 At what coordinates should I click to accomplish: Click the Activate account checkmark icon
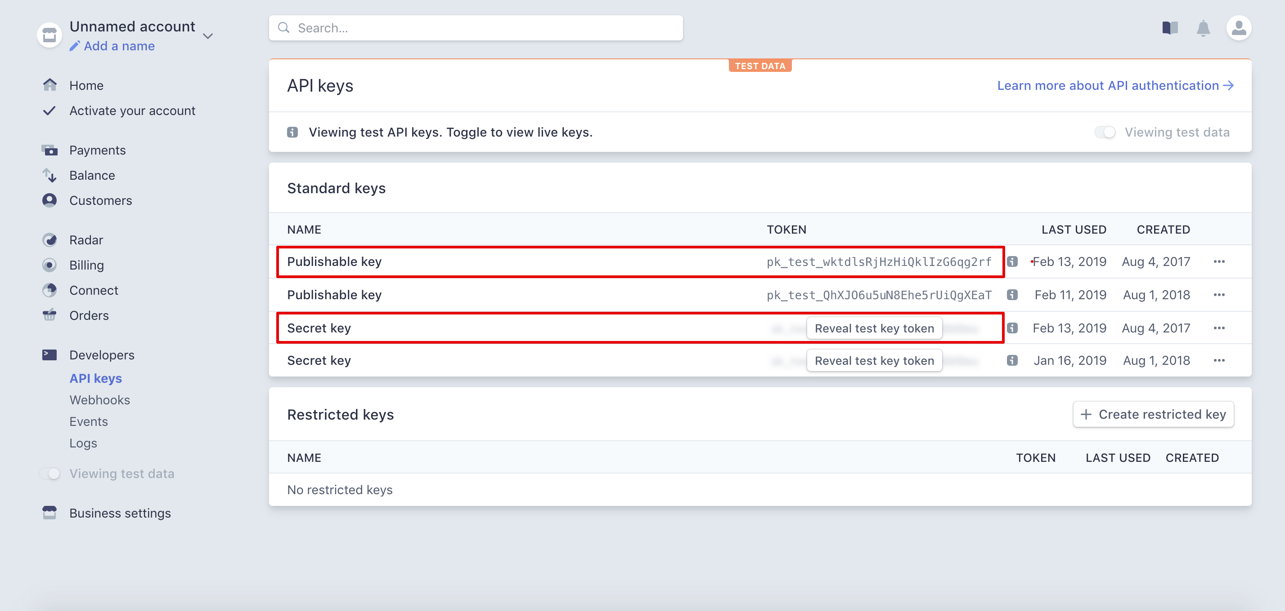point(49,111)
